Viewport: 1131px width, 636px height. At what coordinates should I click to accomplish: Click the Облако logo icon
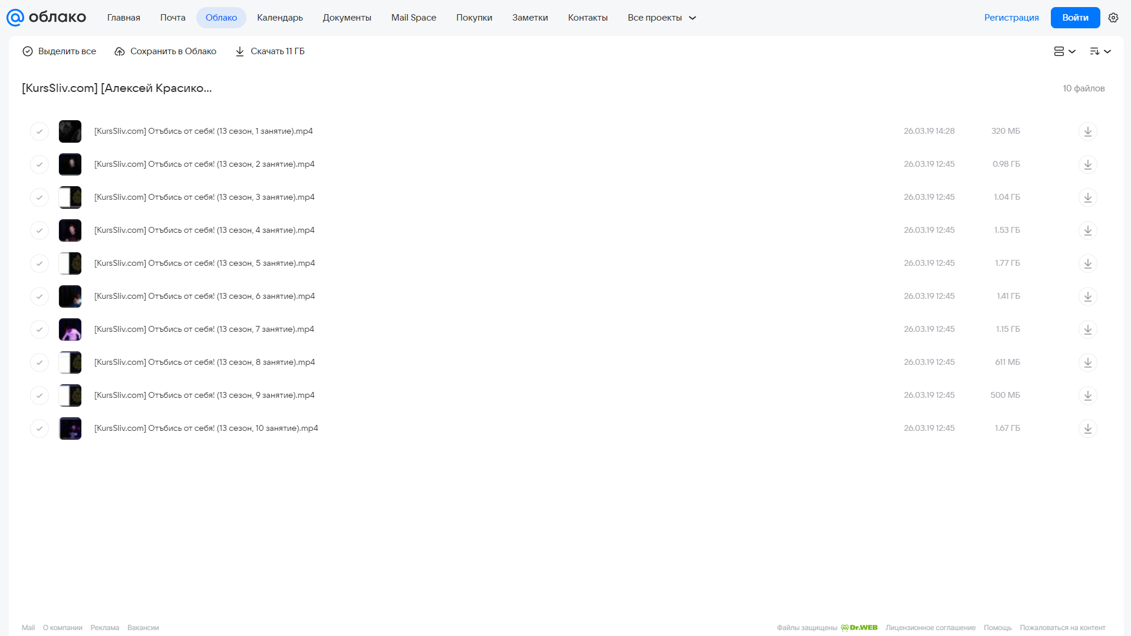coord(15,18)
